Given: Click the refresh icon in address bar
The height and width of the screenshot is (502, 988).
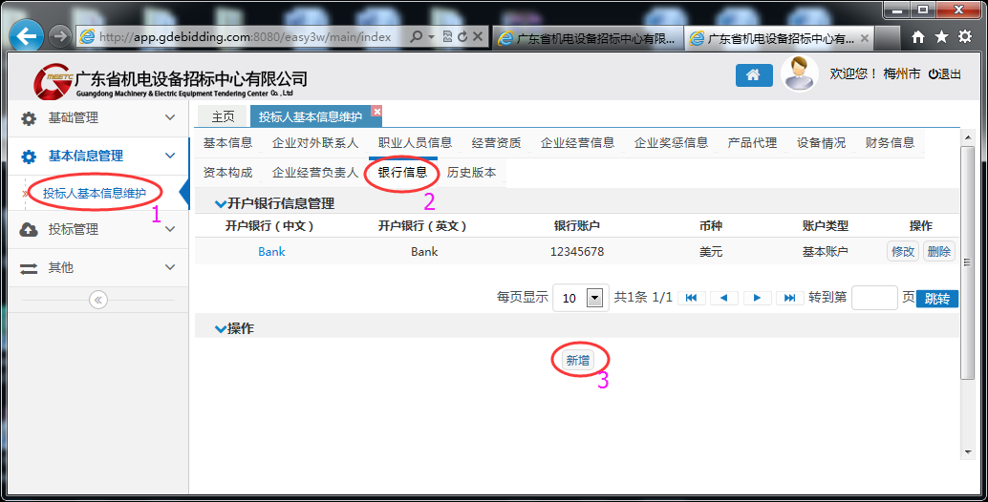Looking at the screenshot, I should click(462, 37).
